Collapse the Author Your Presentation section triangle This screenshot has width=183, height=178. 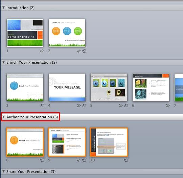4,117
